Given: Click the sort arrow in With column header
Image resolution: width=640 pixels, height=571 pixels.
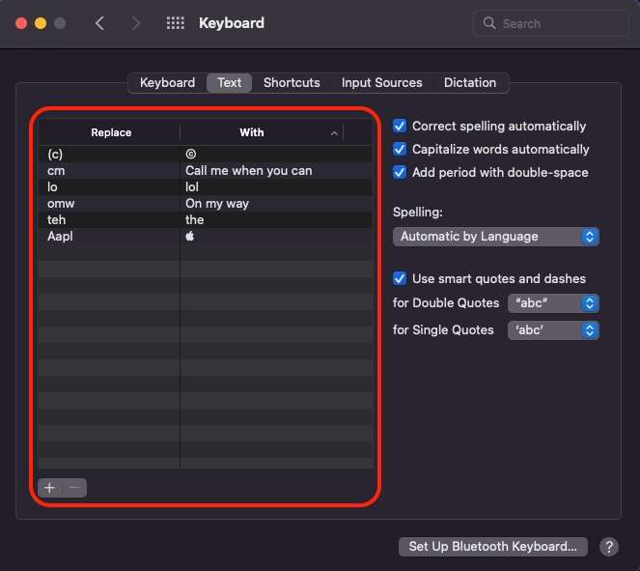Looking at the screenshot, I should click(334, 133).
